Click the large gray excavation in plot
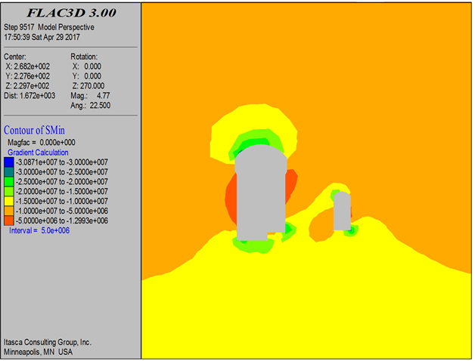 pos(261,196)
